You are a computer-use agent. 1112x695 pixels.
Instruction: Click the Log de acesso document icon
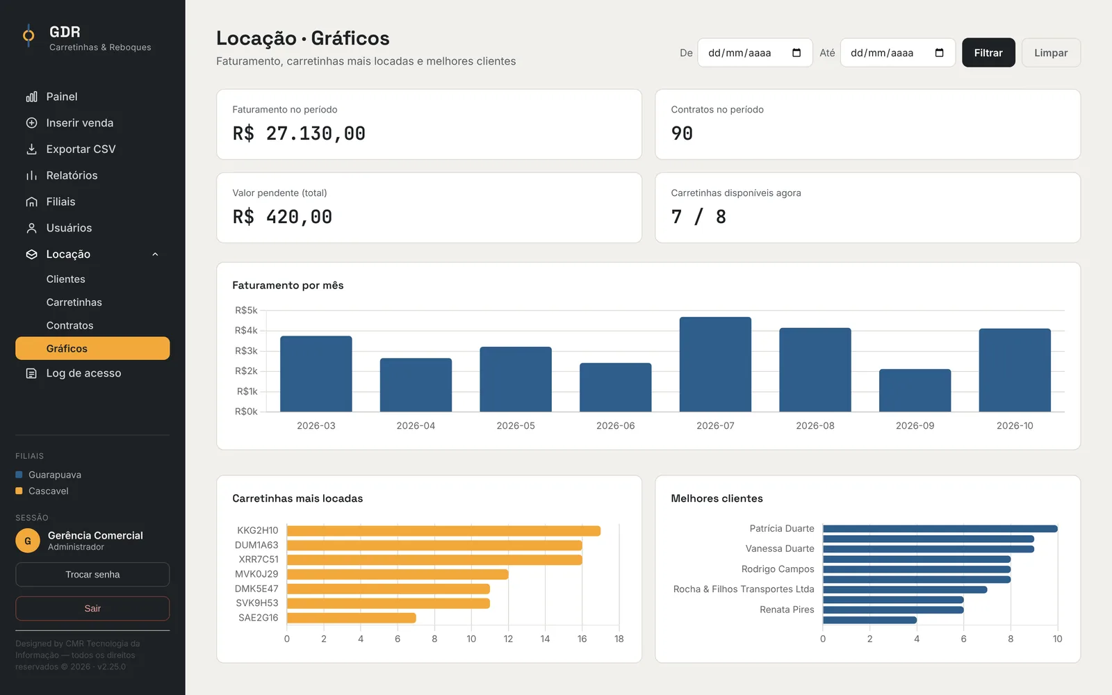click(x=31, y=373)
